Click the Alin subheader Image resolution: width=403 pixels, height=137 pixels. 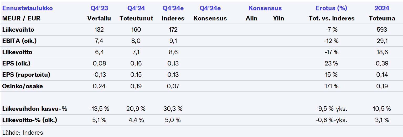coord(251,19)
